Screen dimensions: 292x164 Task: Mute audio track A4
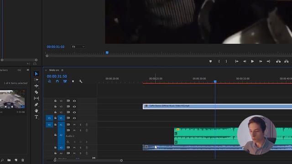[x=74, y=153]
